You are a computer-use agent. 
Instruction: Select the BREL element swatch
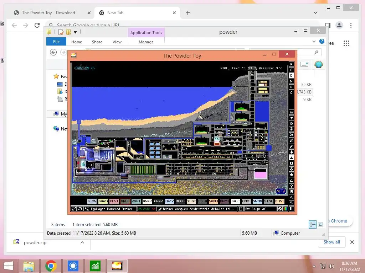[125, 201]
